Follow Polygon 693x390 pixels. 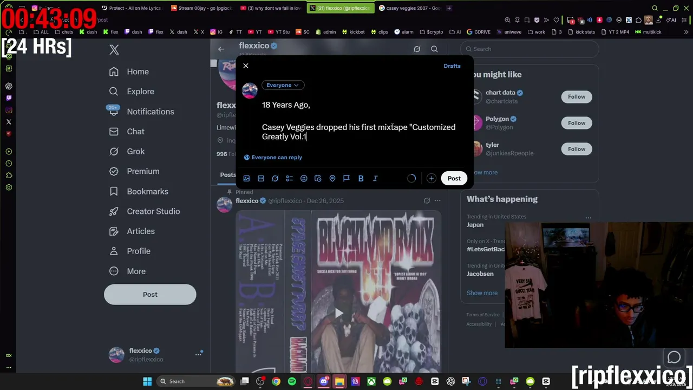coord(577,123)
